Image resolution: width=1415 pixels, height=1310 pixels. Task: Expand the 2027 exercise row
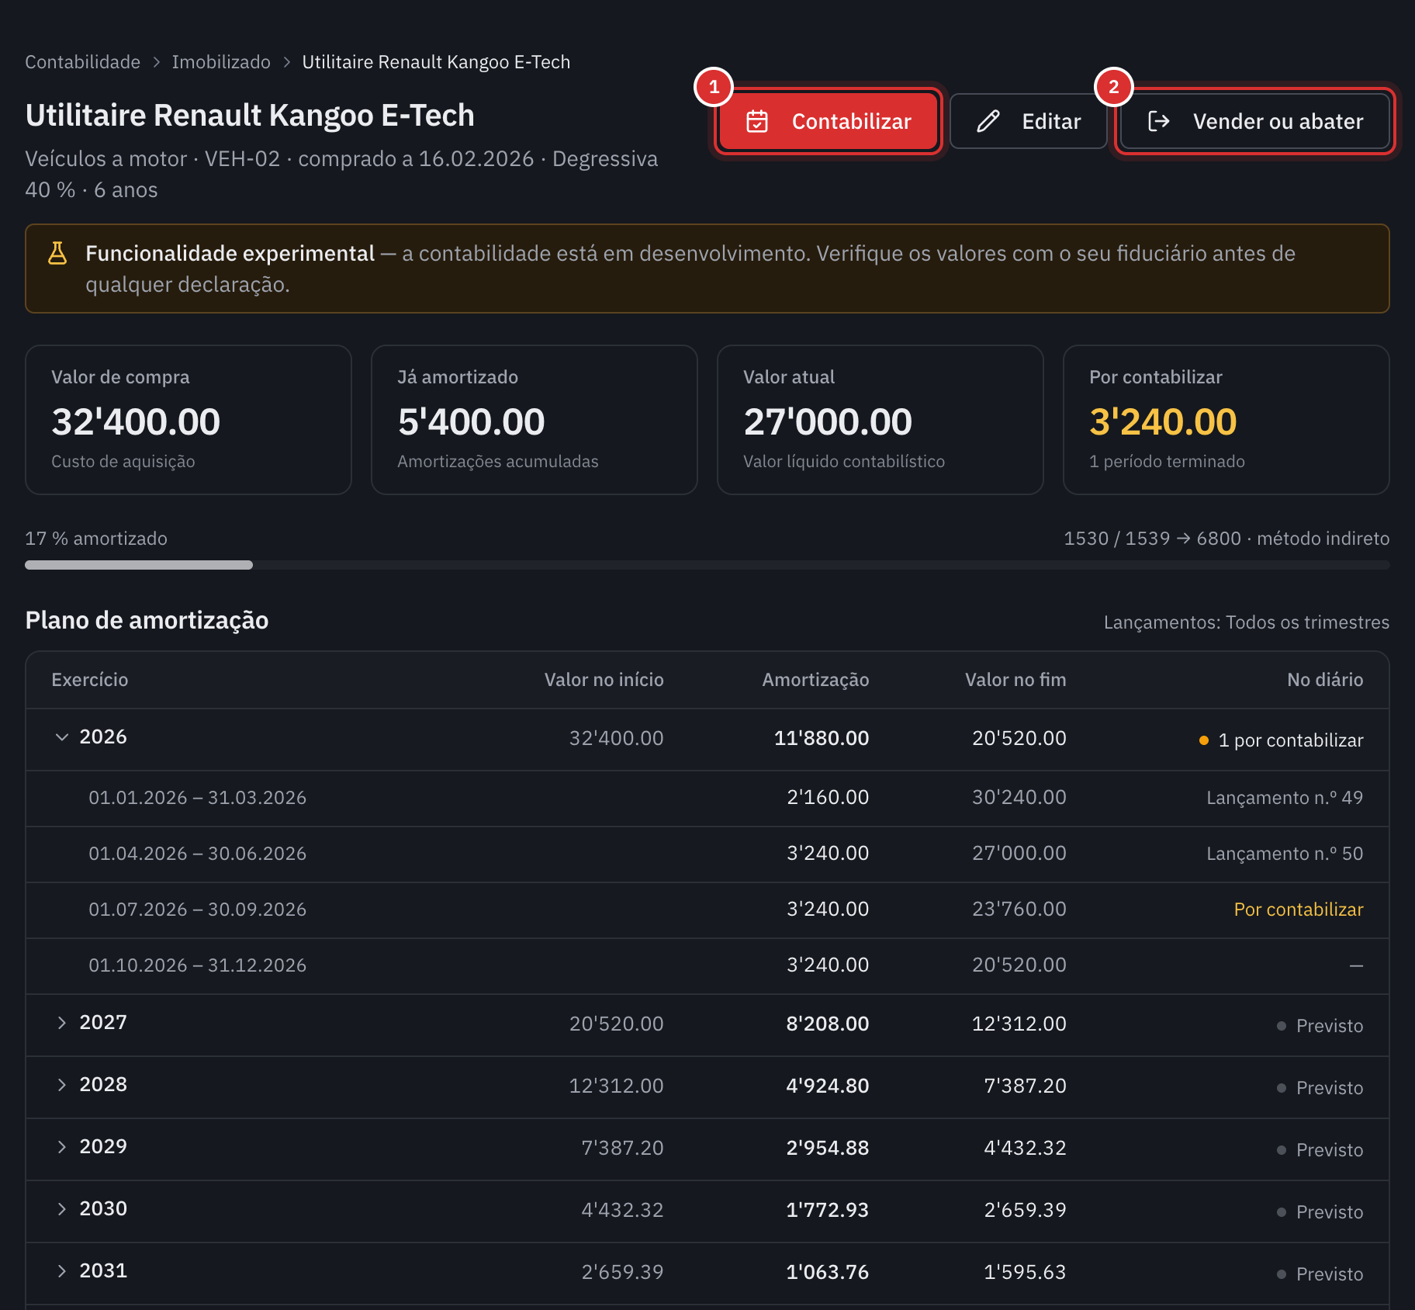pyautogui.click(x=62, y=1022)
